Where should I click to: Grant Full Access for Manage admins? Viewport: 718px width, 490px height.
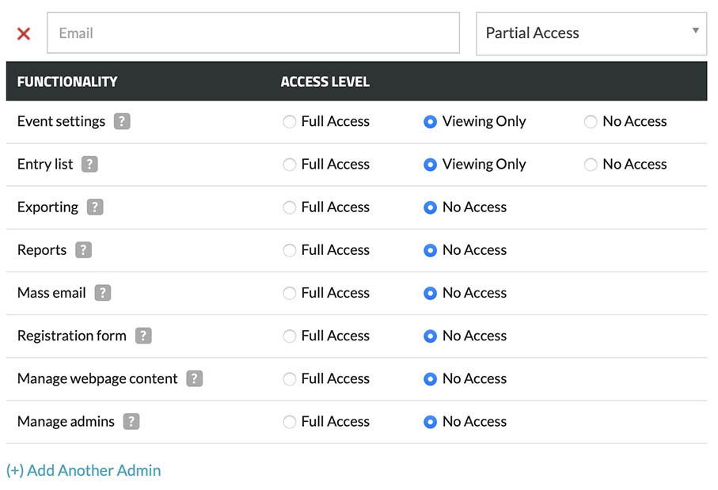click(290, 421)
